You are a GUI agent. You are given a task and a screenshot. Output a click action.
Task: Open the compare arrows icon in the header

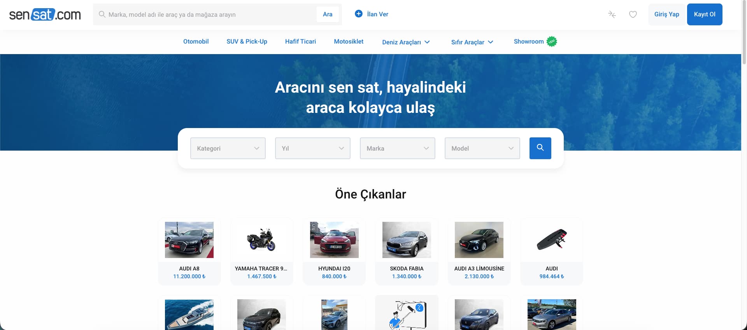coord(612,14)
